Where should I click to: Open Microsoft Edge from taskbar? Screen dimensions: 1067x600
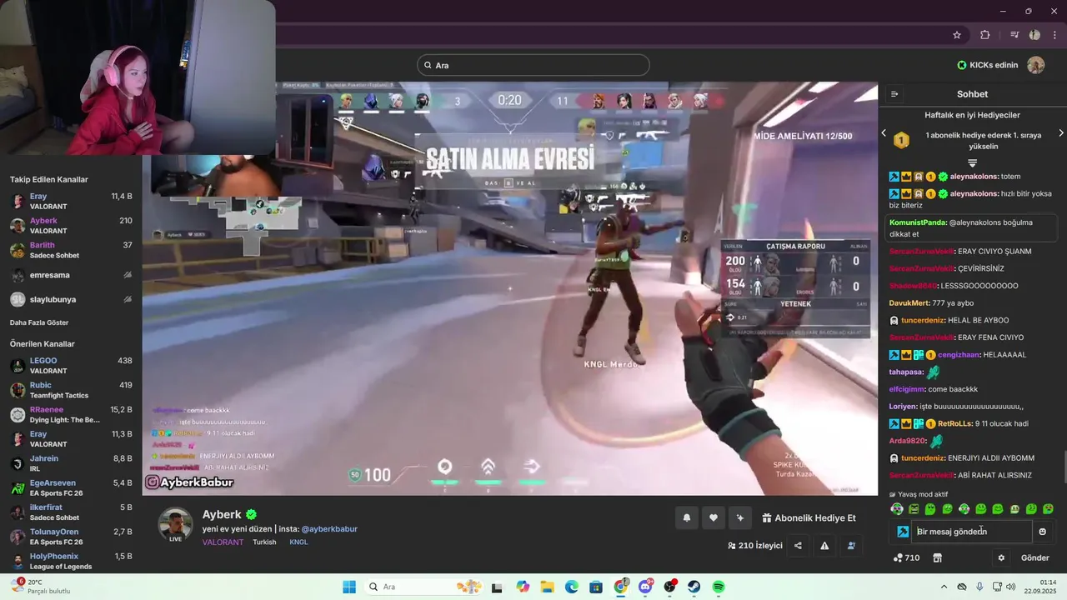tap(572, 587)
